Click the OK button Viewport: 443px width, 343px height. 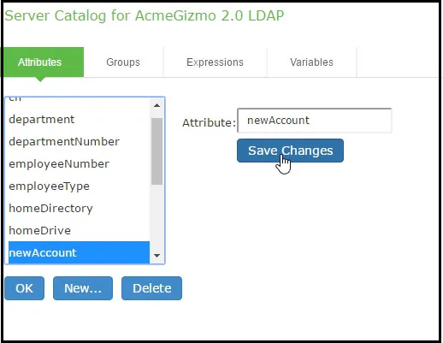click(x=24, y=288)
